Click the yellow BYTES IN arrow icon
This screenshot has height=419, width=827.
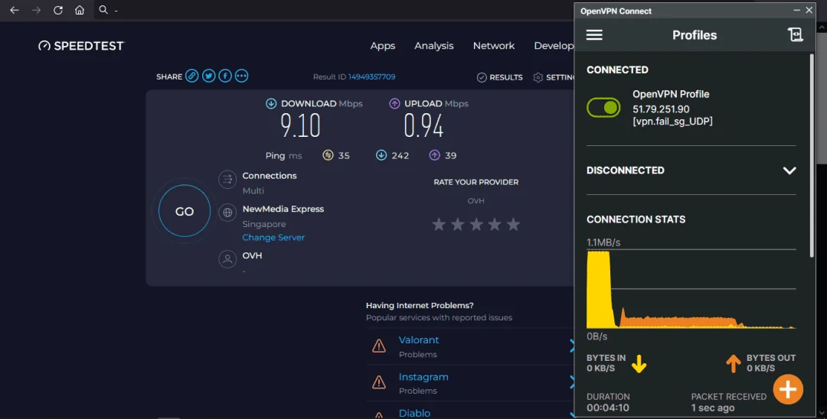tap(639, 364)
